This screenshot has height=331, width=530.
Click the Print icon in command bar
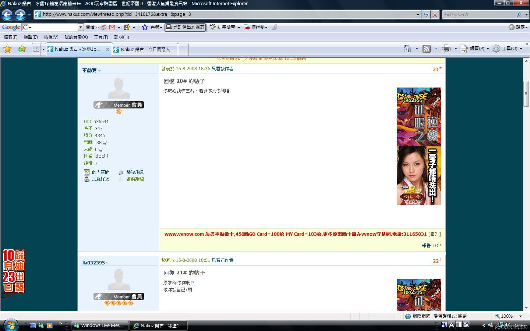(446, 49)
